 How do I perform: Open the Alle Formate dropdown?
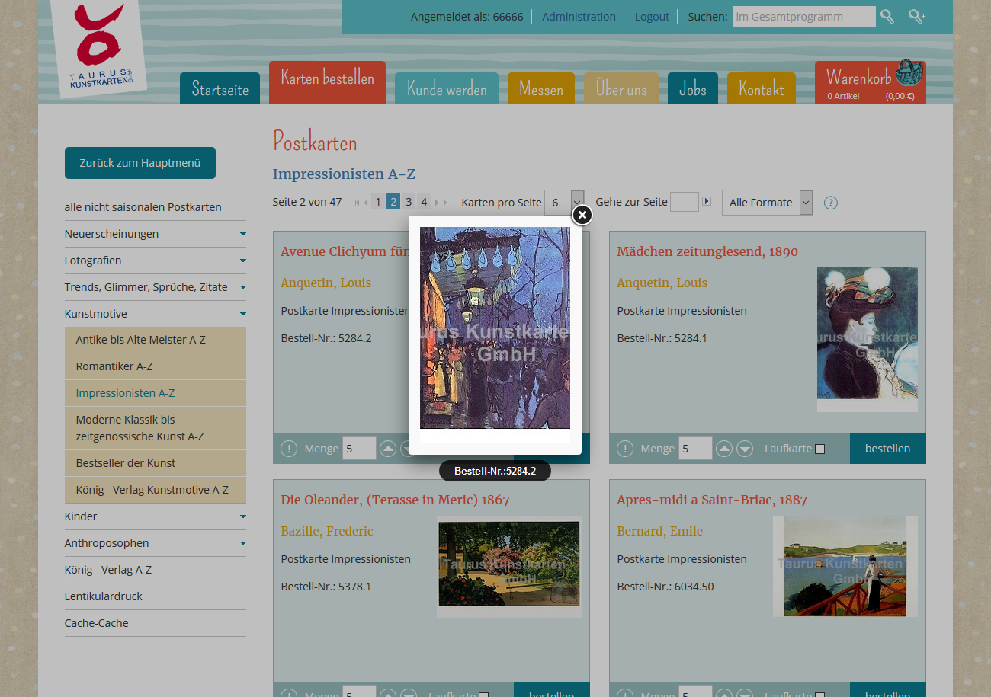point(767,203)
